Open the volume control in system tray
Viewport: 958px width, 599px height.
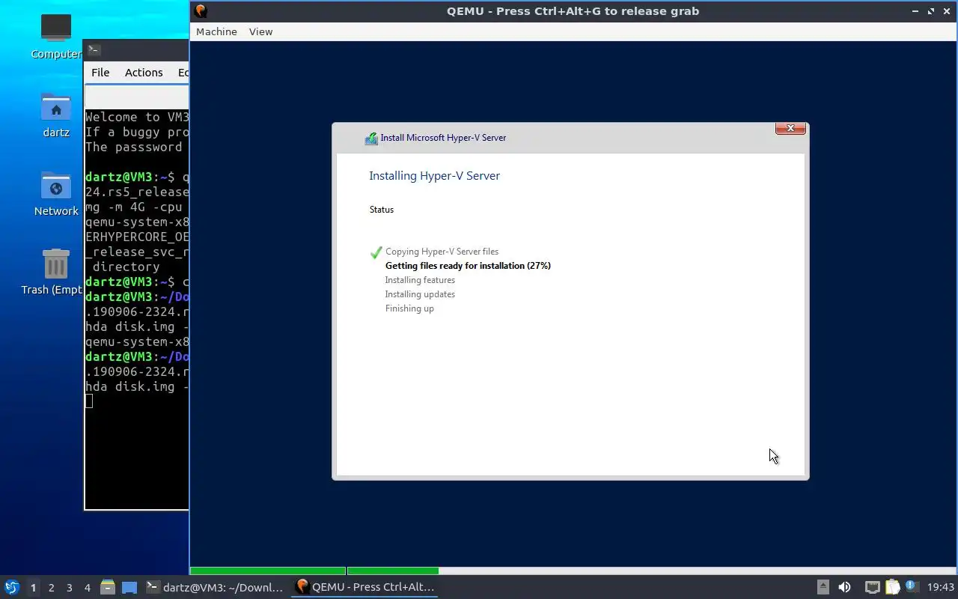(844, 587)
